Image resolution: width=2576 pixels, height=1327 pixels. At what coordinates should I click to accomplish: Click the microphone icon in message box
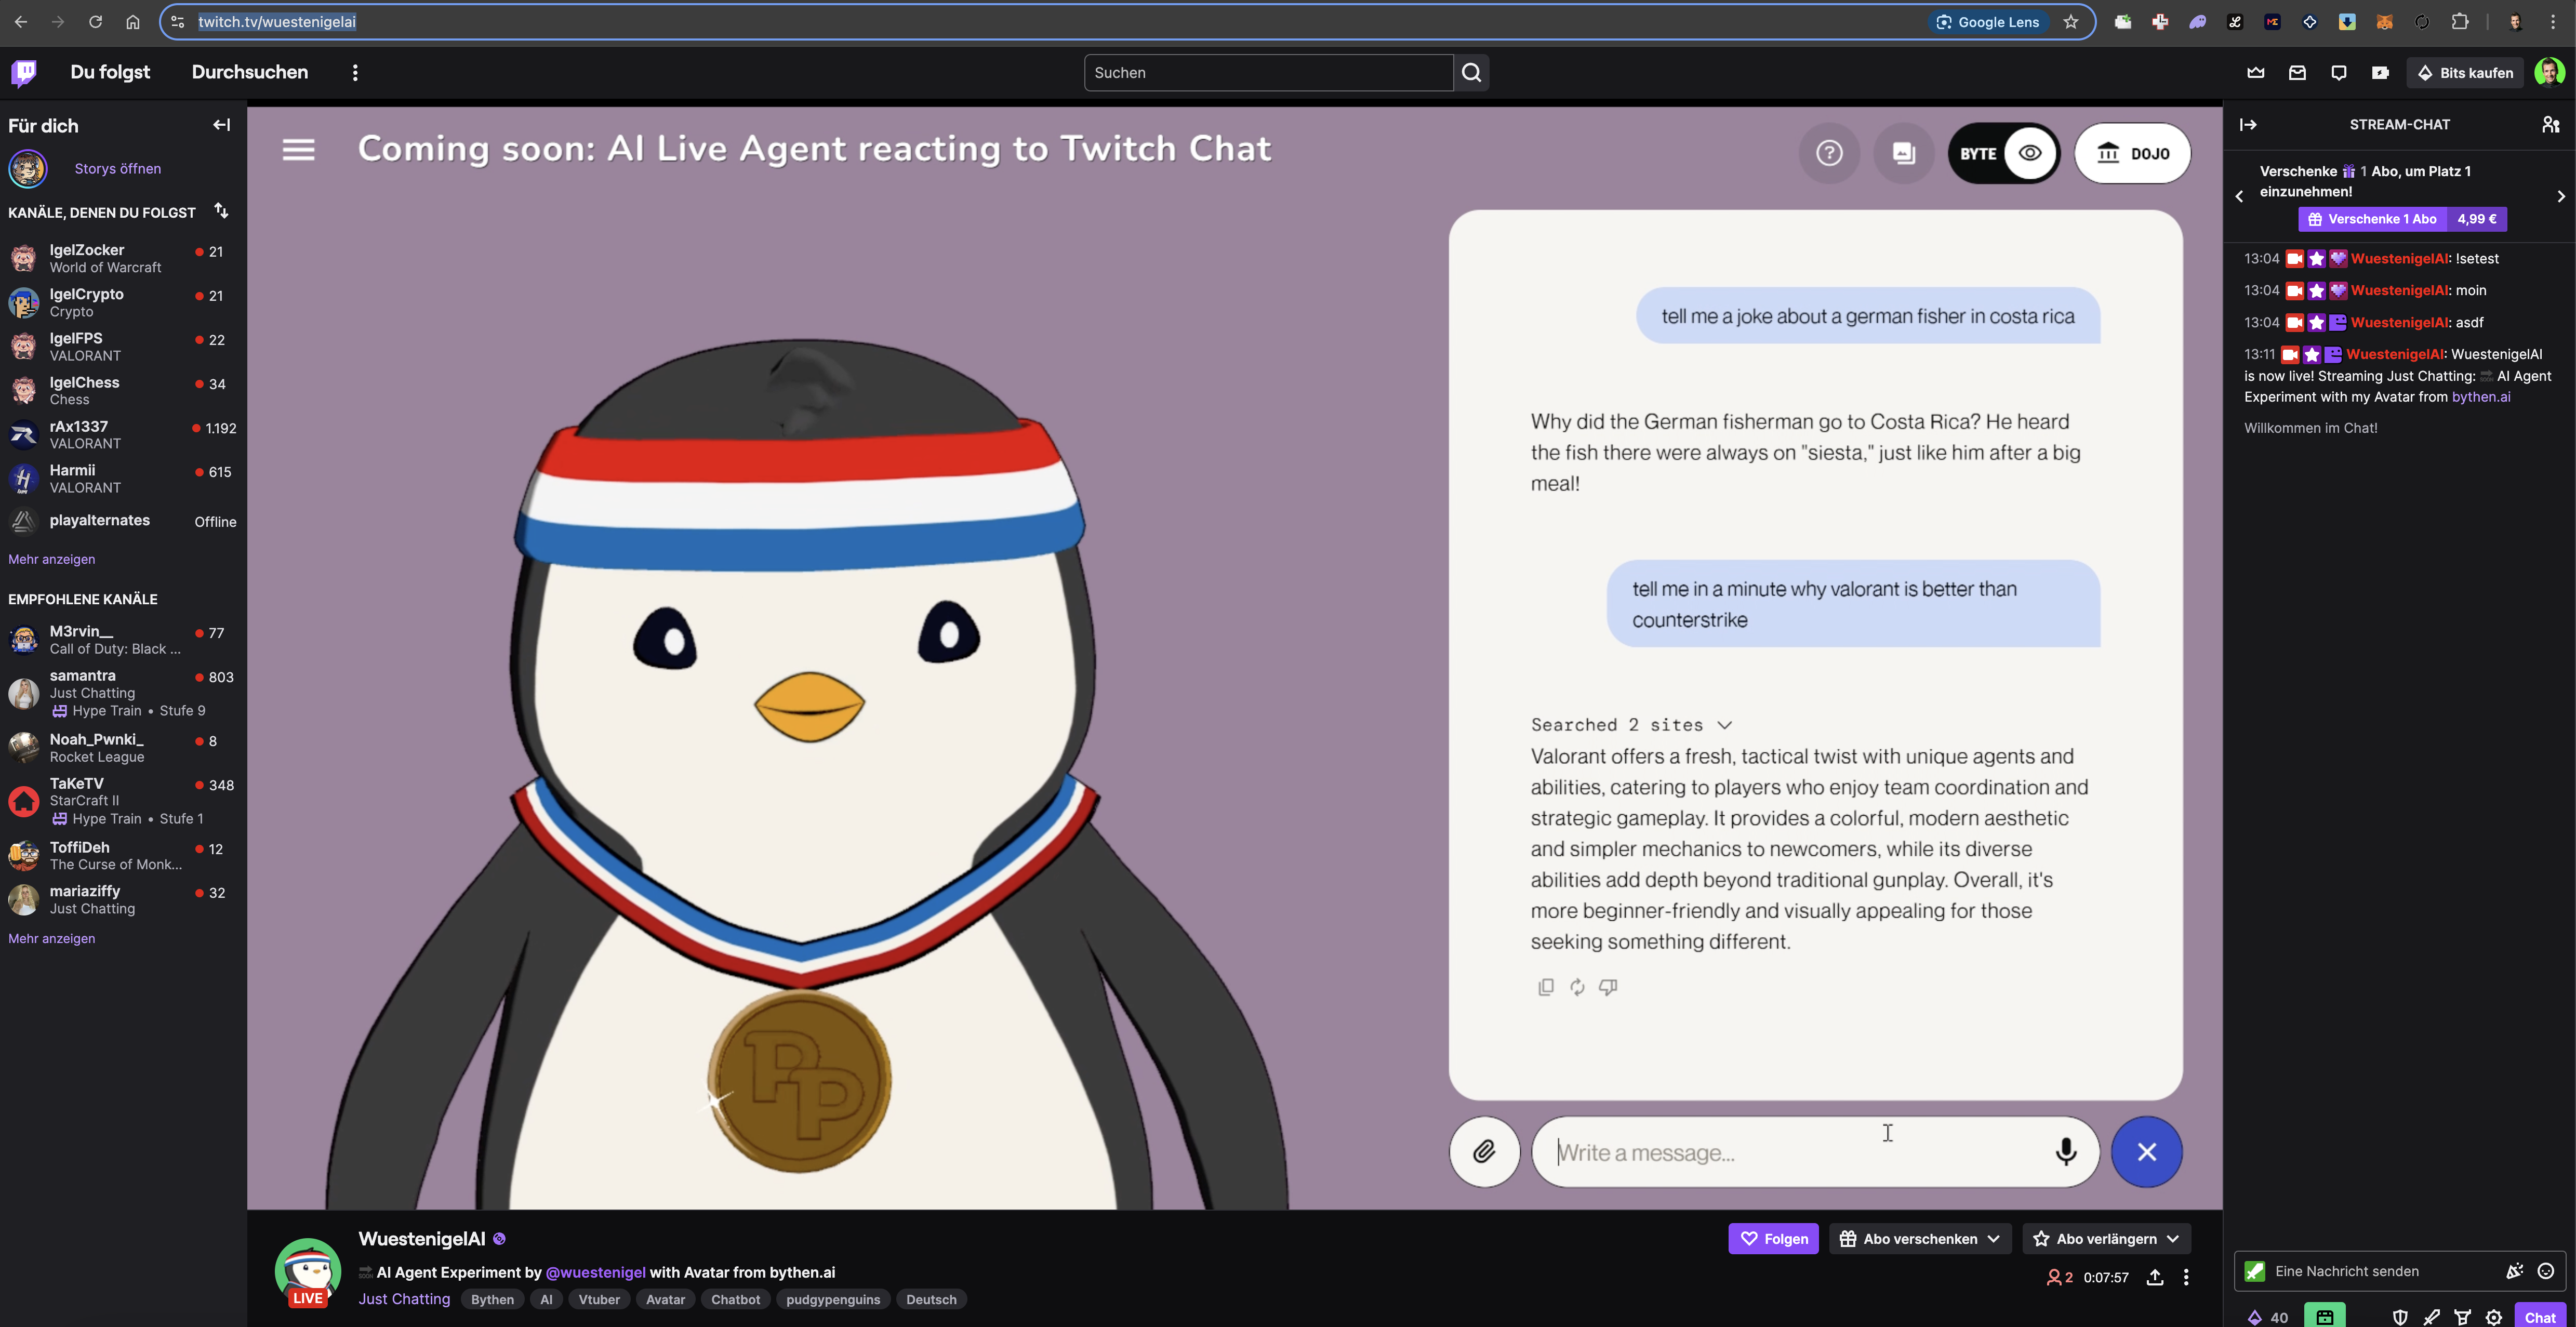2065,1152
